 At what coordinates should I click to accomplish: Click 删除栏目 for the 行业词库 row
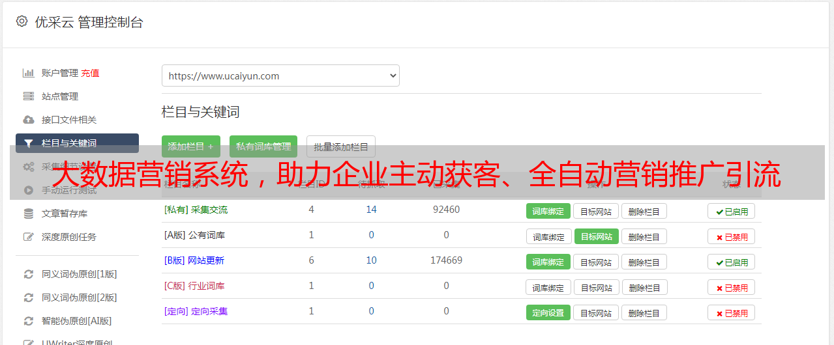pos(644,287)
